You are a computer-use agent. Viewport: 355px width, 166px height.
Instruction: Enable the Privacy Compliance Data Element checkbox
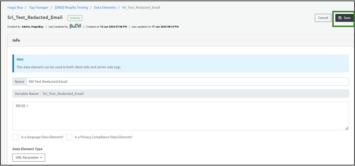(x=69, y=137)
